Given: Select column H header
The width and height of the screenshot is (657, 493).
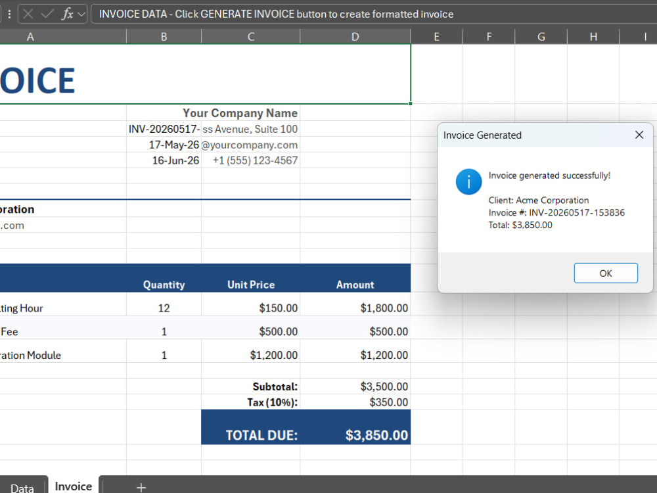Looking at the screenshot, I should (593, 37).
